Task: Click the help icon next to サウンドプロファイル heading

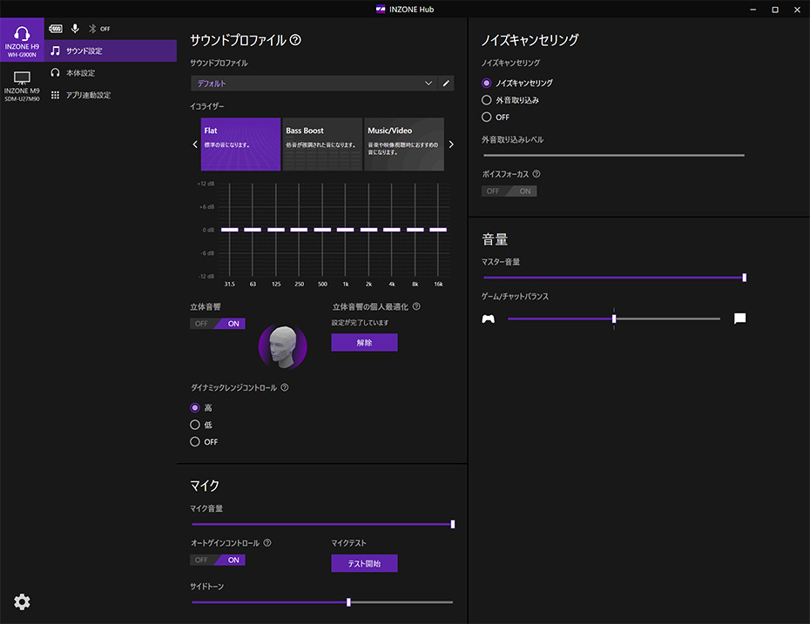Action: [x=295, y=40]
